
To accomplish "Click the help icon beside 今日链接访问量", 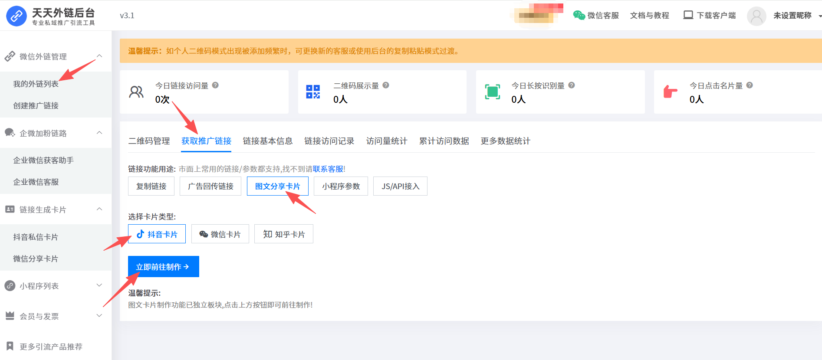I will pyautogui.click(x=215, y=85).
